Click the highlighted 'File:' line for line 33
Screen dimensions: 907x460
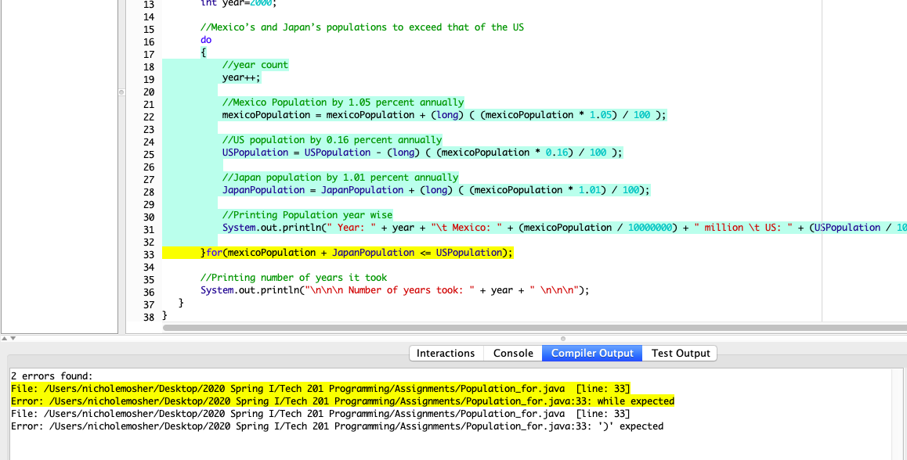click(x=320, y=388)
